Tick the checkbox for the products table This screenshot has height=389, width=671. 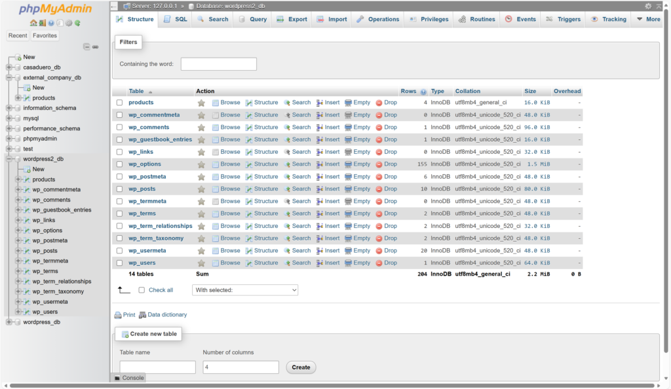119,103
